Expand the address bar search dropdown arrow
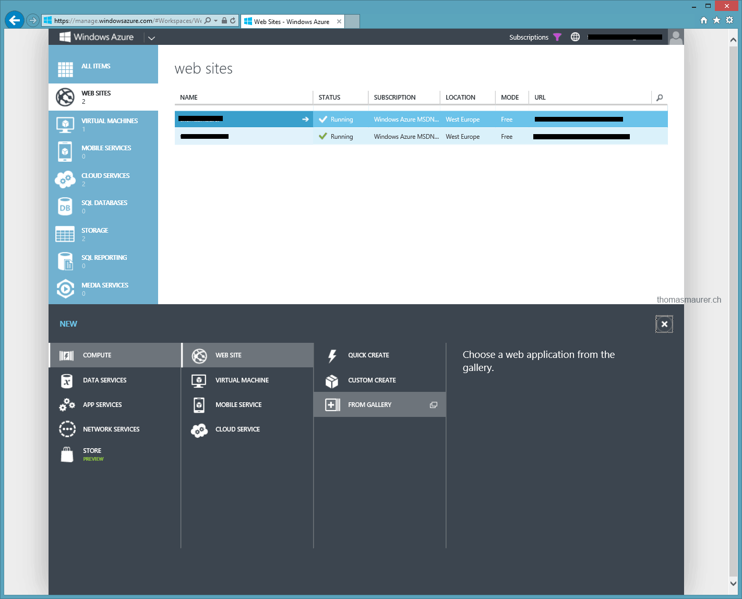This screenshot has width=742, height=599. click(x=216, y=21)
